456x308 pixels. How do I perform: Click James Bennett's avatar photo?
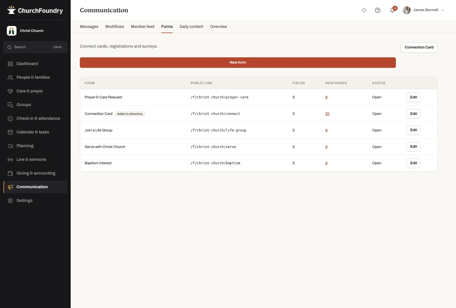(407, 10)
